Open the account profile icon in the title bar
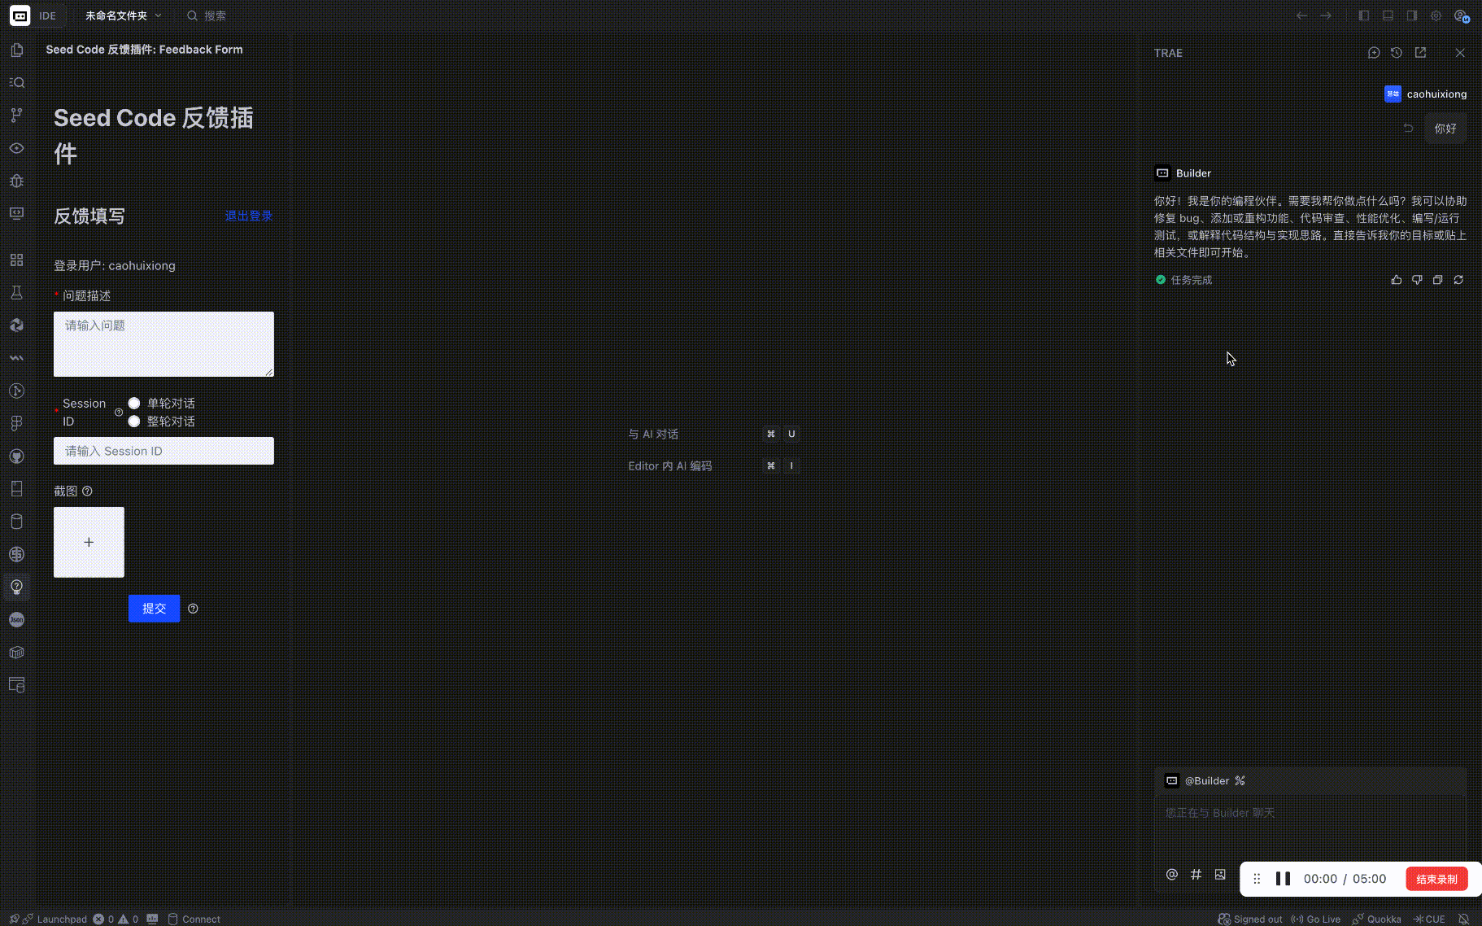Screen dimensions: 1482x926 [x=1461, y=15]
